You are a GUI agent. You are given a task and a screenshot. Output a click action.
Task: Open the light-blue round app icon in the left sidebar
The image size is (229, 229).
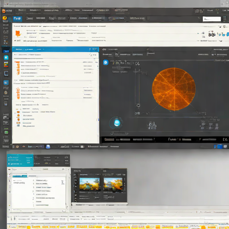pyautogui.click(x=6, y=58)
